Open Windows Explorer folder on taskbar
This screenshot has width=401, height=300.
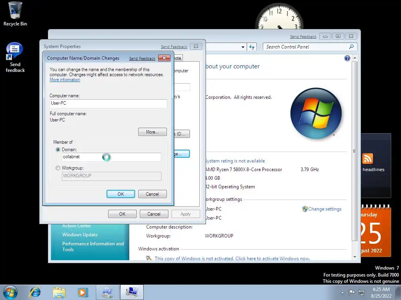59,292
